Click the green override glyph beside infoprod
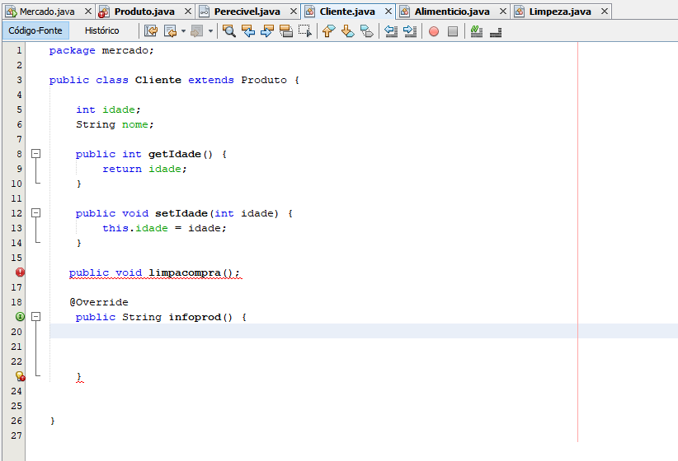Screen dimensions: 678x461 point(20,317)
